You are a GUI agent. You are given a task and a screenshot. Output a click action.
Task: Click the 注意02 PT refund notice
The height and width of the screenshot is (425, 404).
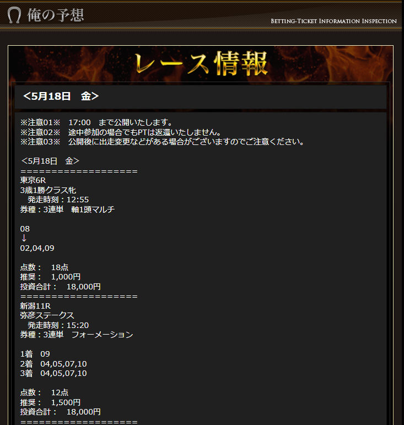click(121, 132)
